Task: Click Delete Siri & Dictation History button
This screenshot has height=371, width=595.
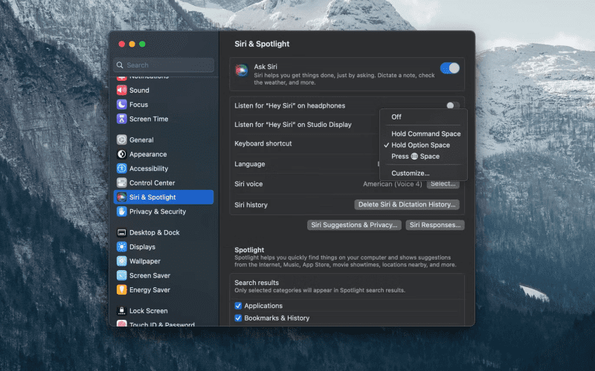Action: click(x=407, y=205)
